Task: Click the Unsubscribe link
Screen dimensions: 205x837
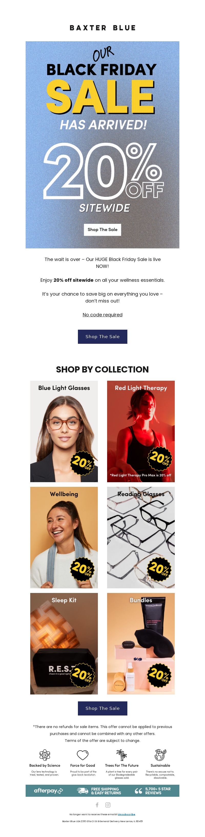Action: [126, 814]
